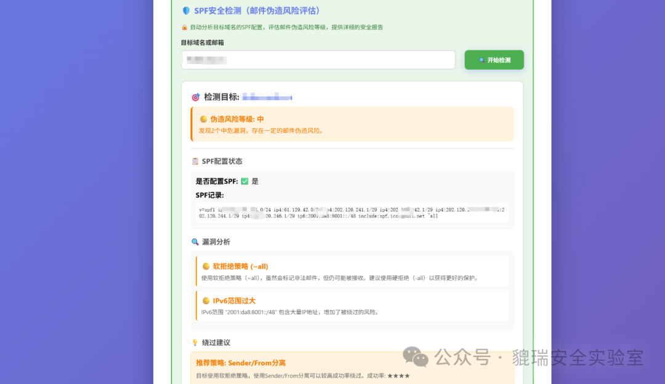This screenshot has width=665, height=384.
Task: Select the target icon next to 检测目标
Action: [196, 96]
